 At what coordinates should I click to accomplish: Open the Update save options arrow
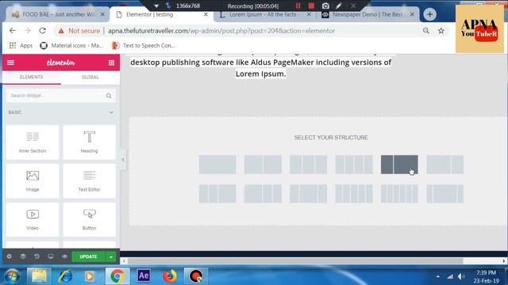(x=111, y=256)
